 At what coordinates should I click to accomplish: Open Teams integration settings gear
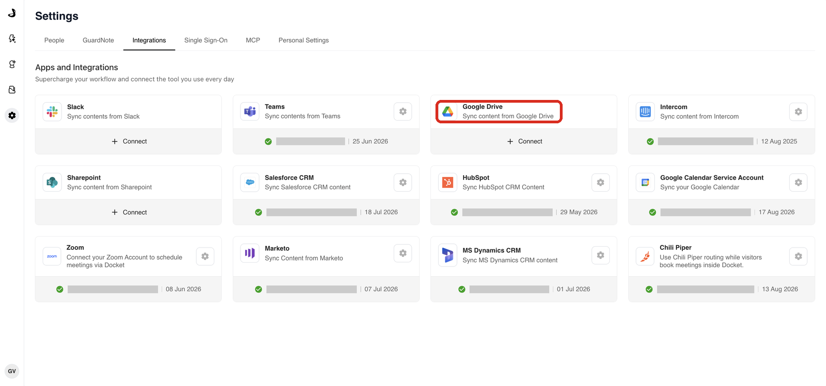click(x=403, y=111)
